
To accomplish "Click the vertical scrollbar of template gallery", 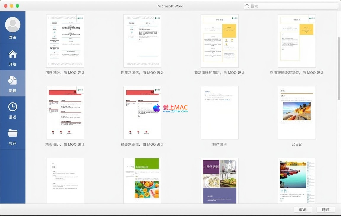I will (339, 68).
